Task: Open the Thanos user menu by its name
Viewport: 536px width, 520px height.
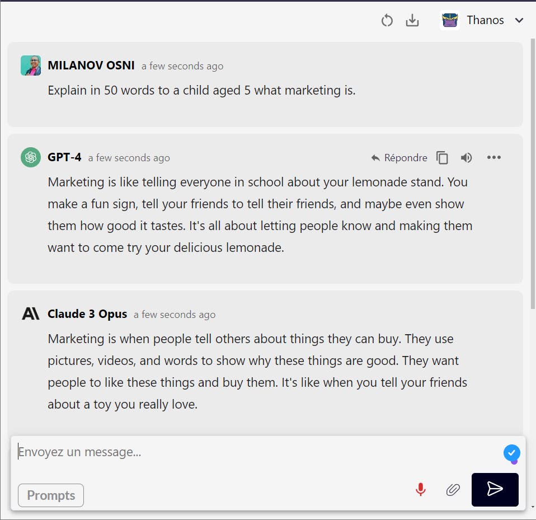Action: point(485,21)
